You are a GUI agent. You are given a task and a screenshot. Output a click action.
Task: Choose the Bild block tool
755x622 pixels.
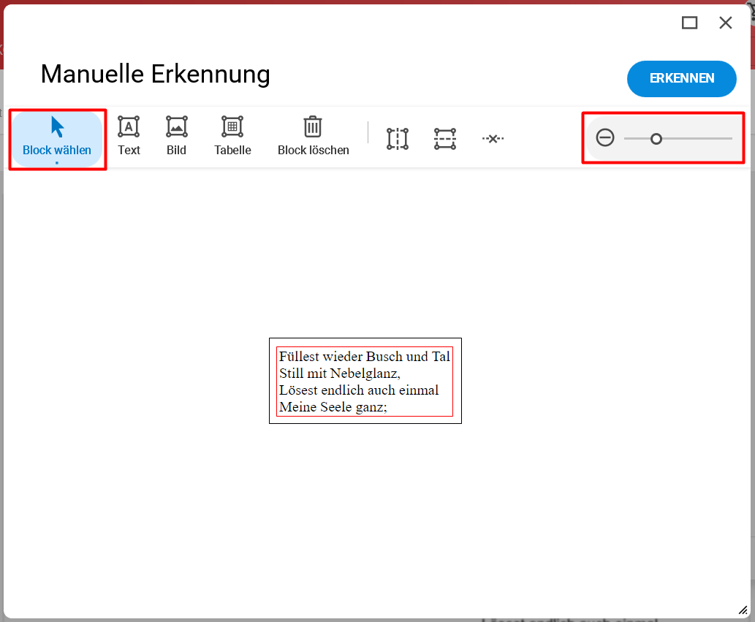point(176,136)
